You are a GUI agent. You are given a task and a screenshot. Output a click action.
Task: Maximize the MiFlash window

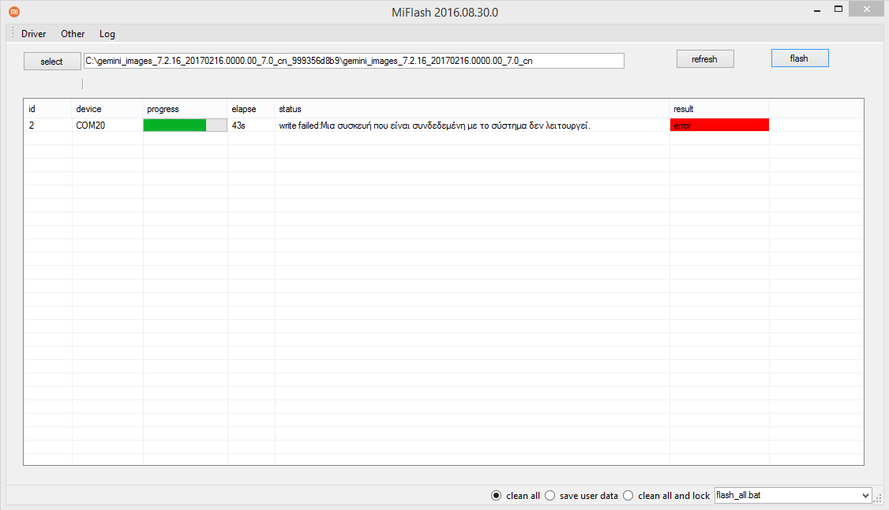838,9
